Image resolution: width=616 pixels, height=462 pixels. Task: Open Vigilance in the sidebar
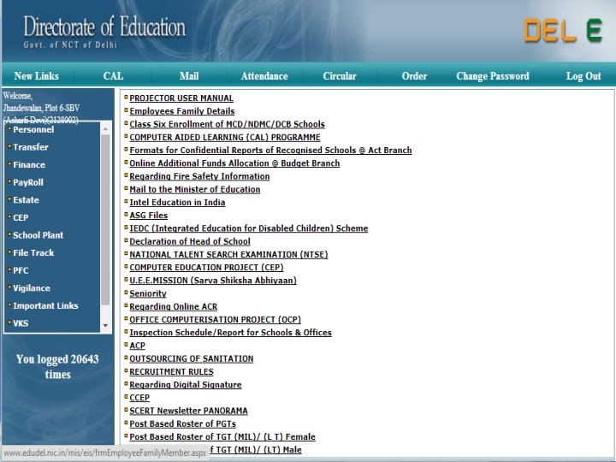pyautogui.click(x=32, y=288)
